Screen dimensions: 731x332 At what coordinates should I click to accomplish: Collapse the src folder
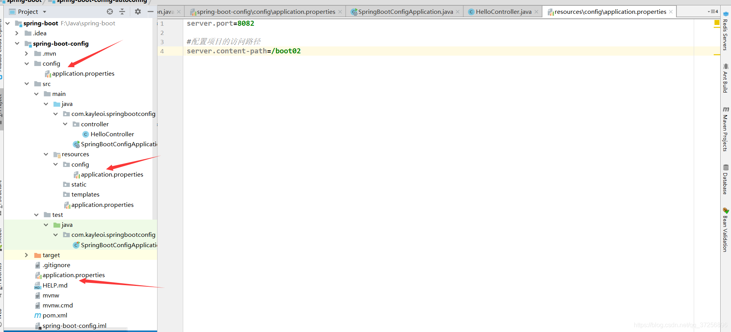click(27, 84)
